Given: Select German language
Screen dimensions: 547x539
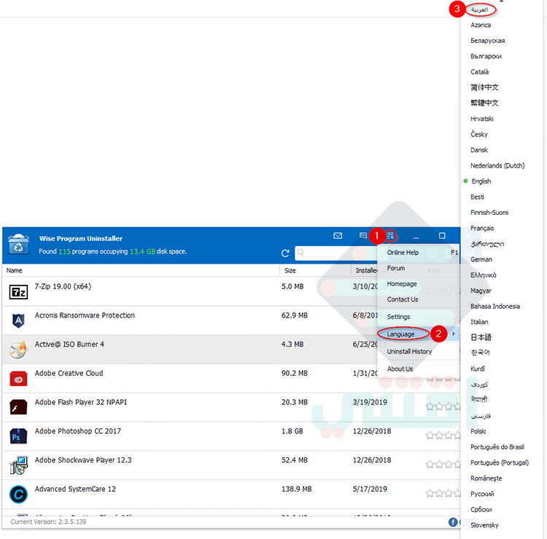Looking at the screenshot, I should click(x=481, y=259).
